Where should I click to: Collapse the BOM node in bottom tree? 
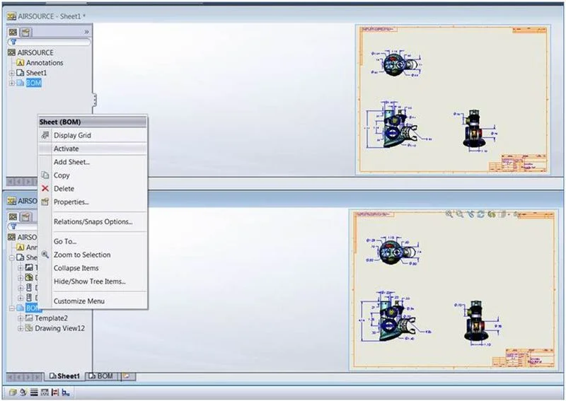11,308
